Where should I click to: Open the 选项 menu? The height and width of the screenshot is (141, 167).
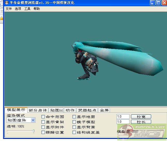click(18, 9)
